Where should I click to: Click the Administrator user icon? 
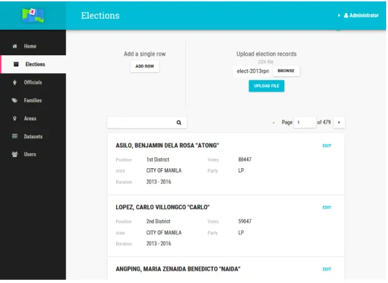click(346, 16)
